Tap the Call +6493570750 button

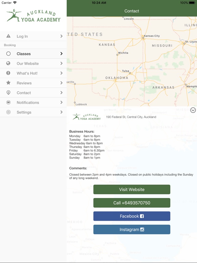tap(132, 203)
